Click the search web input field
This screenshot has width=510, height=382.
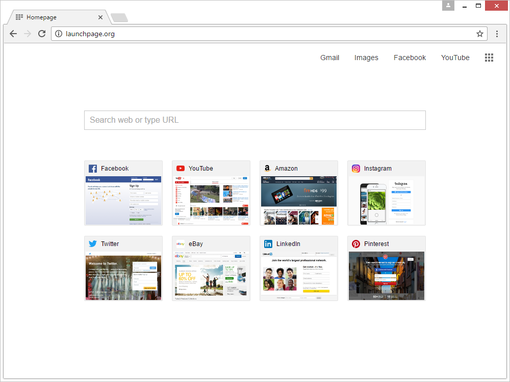click(x=255, y=120)
